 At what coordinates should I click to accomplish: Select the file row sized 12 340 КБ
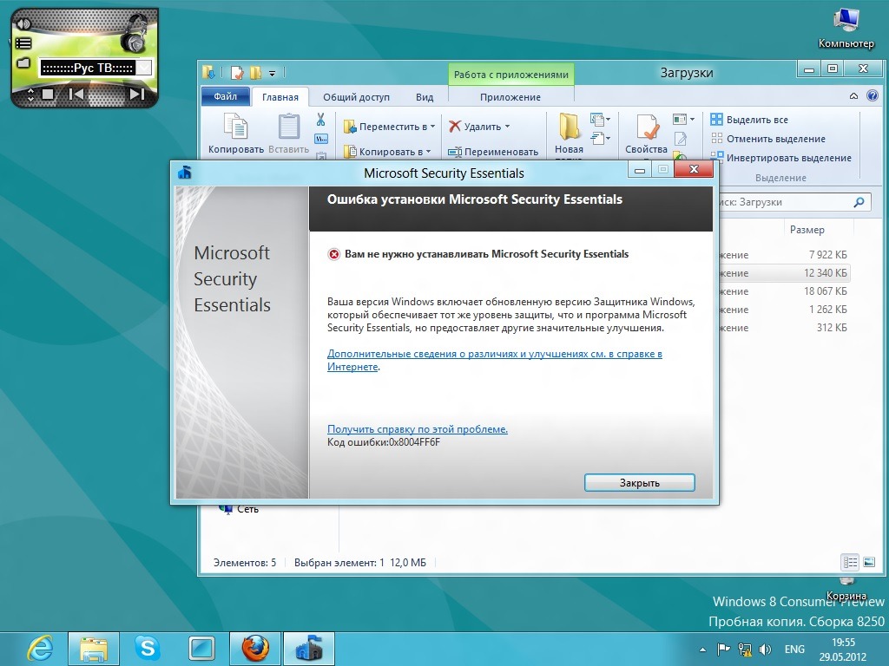[x=784, y=273]
